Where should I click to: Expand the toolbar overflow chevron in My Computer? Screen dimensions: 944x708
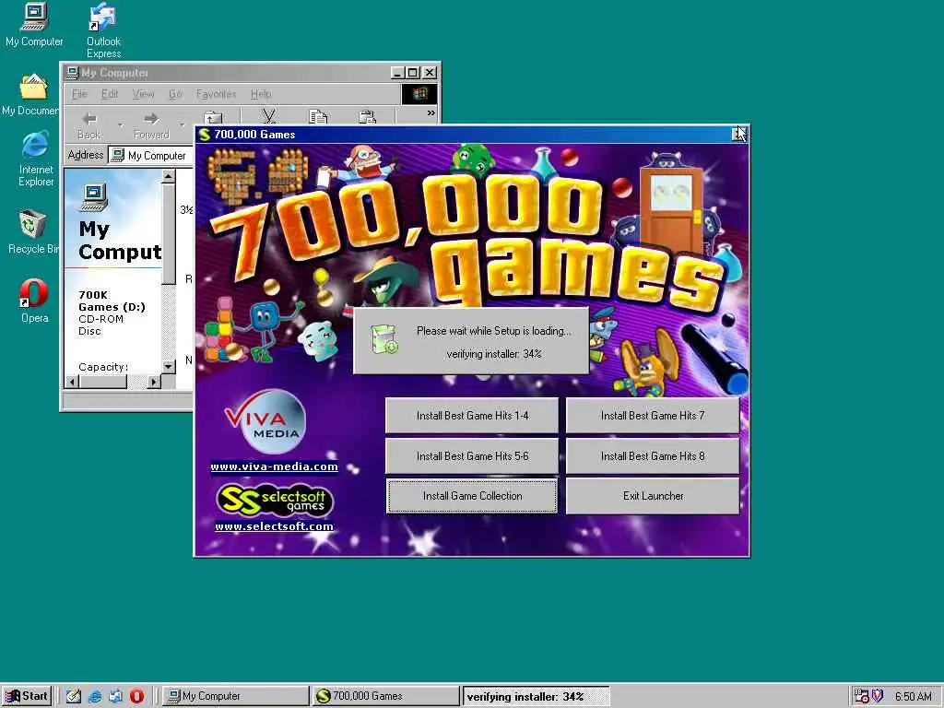tap(431, 112)
